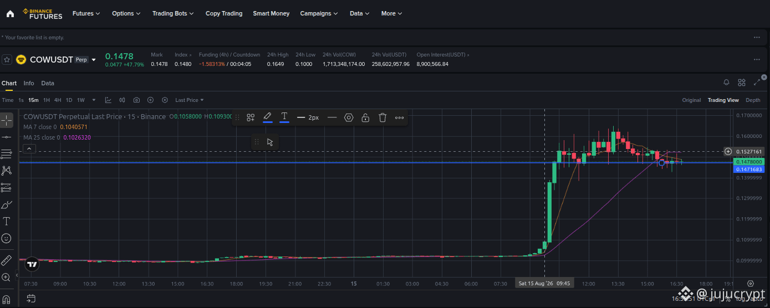Image resolution: width=770 pixels, height=308 pixels.
Task: Lock the selected drawing
Action: coord(365,117)
